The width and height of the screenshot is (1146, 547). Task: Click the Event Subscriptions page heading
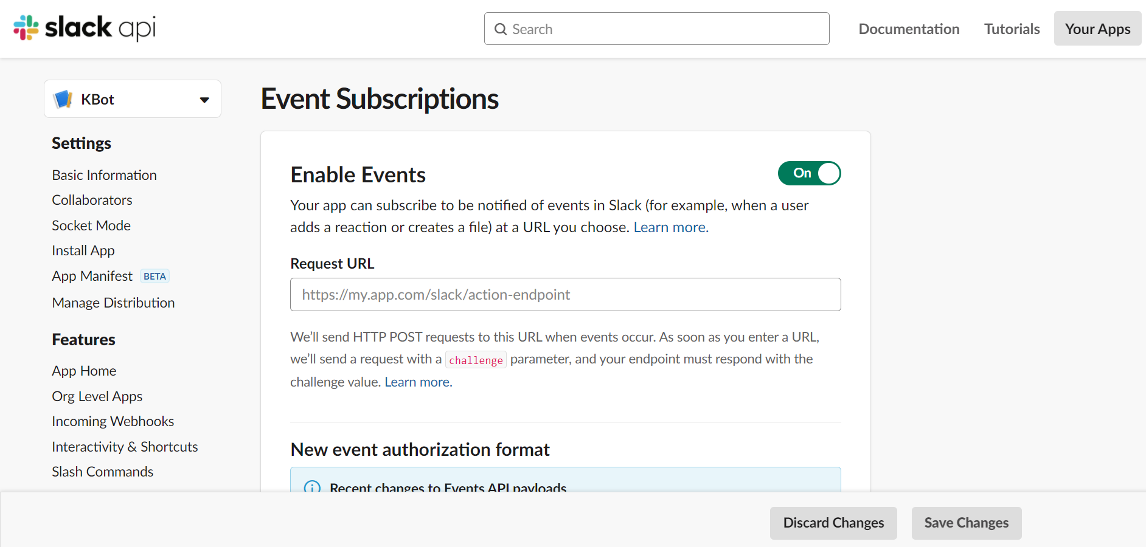pos(380,99)
